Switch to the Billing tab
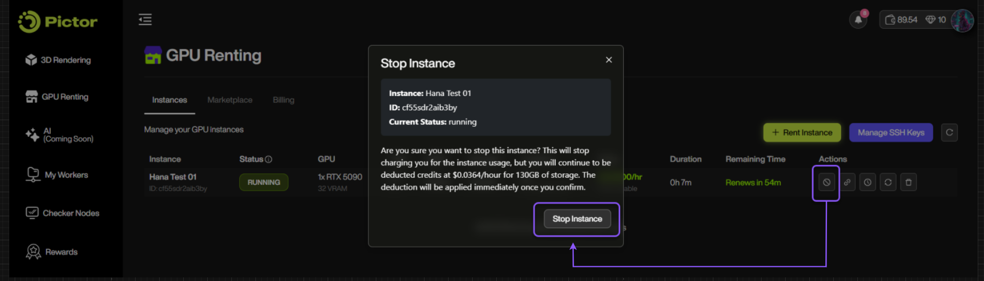Screen dimensions: 984x281 [283, 100]
